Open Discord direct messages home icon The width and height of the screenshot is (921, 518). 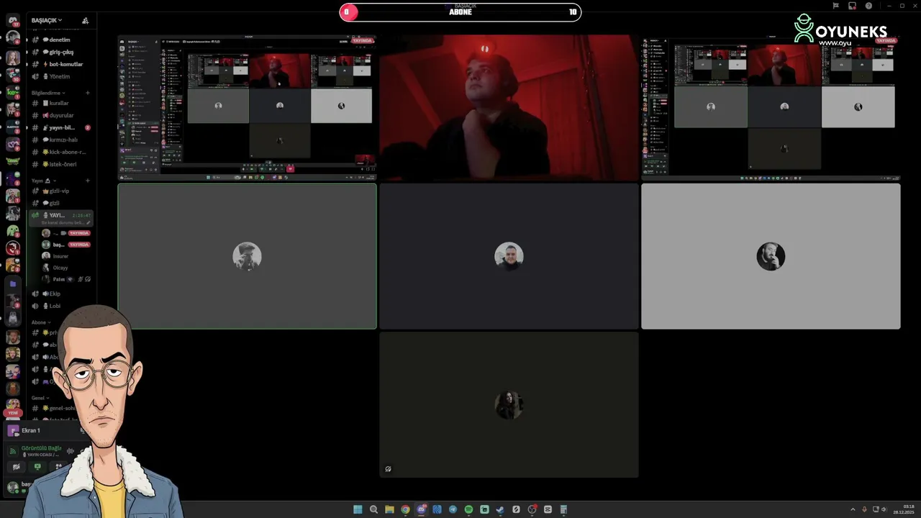coord(12,20)
